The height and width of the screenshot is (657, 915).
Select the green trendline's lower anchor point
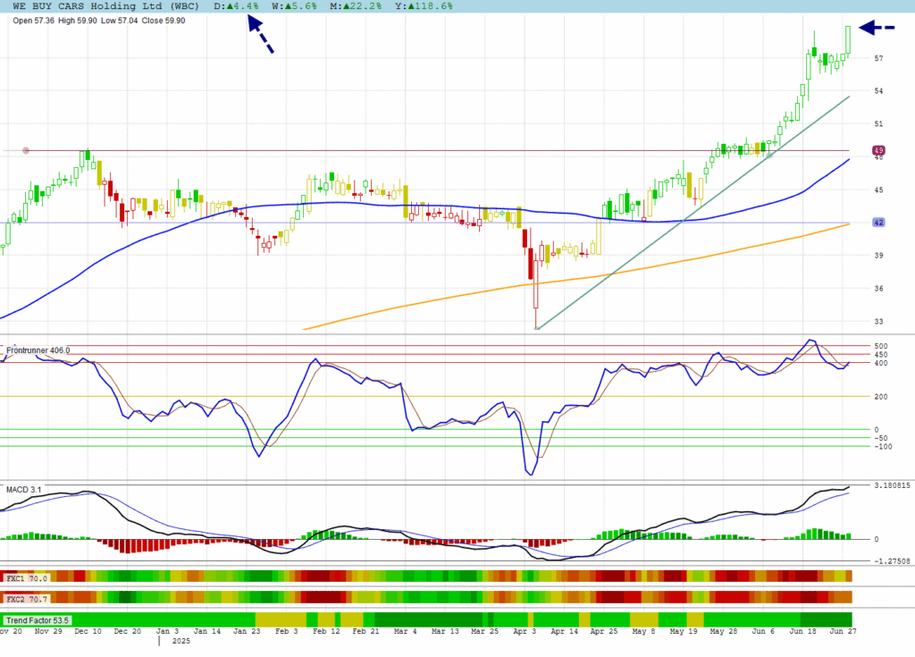tap(537, 329)
